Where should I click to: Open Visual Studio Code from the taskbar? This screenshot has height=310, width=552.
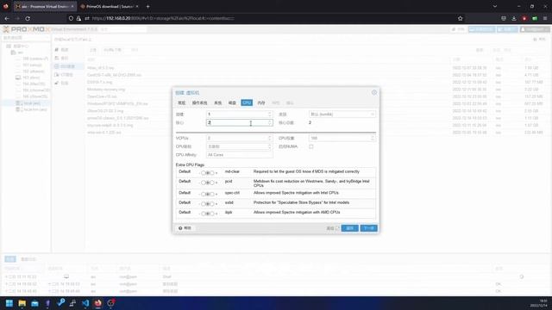[x=85, y=303]
